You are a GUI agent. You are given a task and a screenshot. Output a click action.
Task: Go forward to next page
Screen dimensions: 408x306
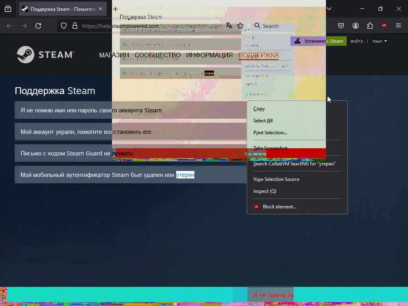[x=24, y=26]
